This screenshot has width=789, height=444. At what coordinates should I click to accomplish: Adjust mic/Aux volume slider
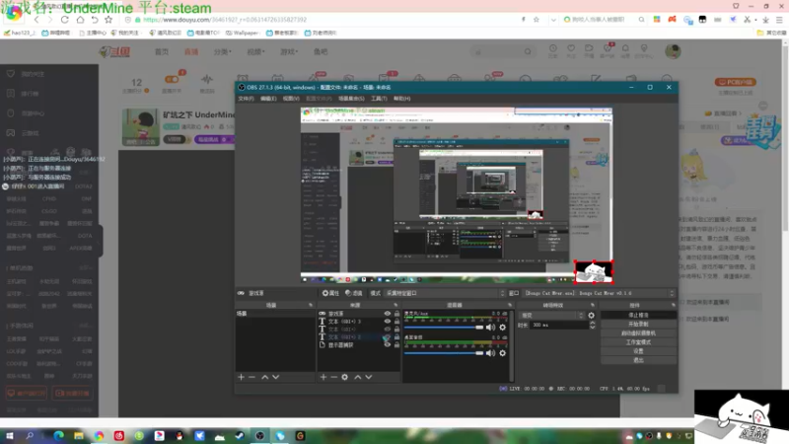pyautogui.click(x=443, y=328)
